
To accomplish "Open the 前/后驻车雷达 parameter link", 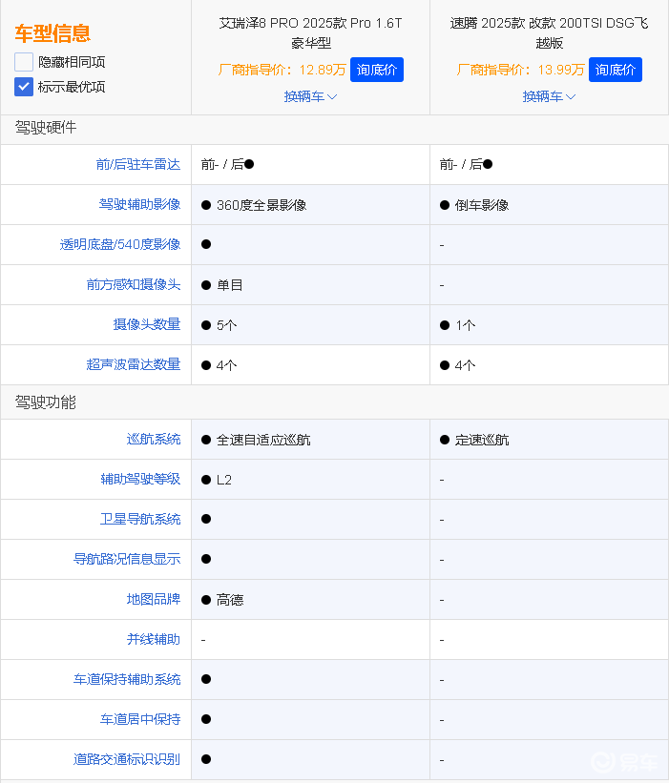I will coord(137,164).
